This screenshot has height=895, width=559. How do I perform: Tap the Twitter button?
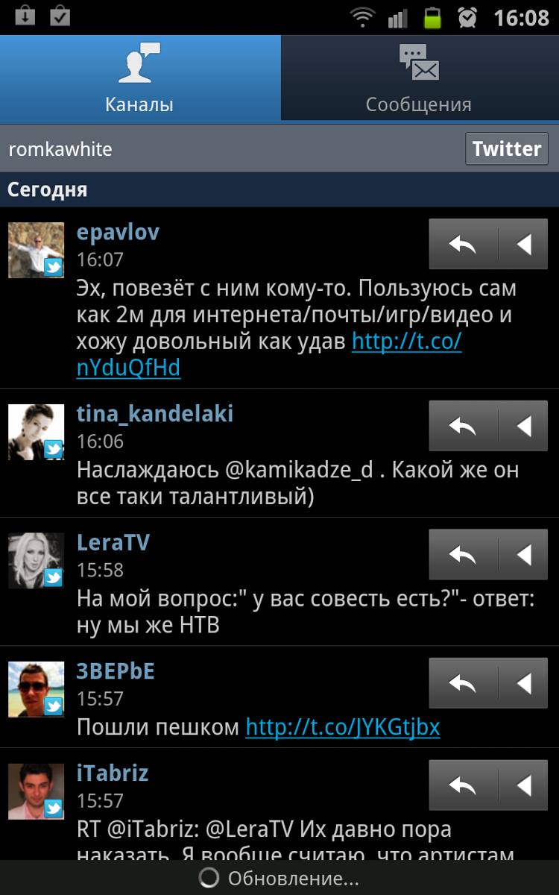pos(507,148)
